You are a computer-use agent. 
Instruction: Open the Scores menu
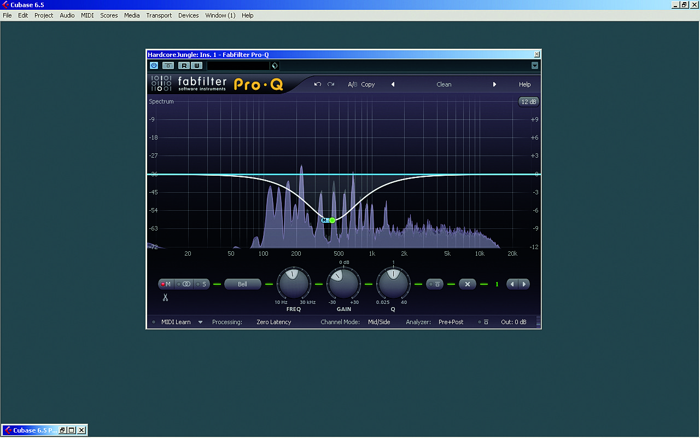pos(109,15)
